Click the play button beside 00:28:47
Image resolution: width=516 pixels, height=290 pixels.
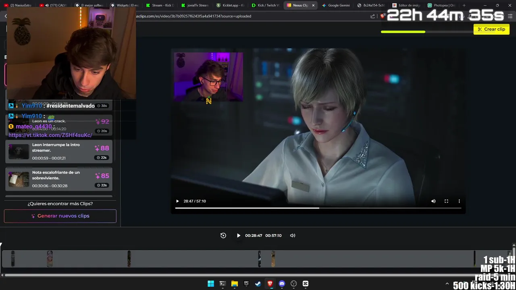(238, 236)
